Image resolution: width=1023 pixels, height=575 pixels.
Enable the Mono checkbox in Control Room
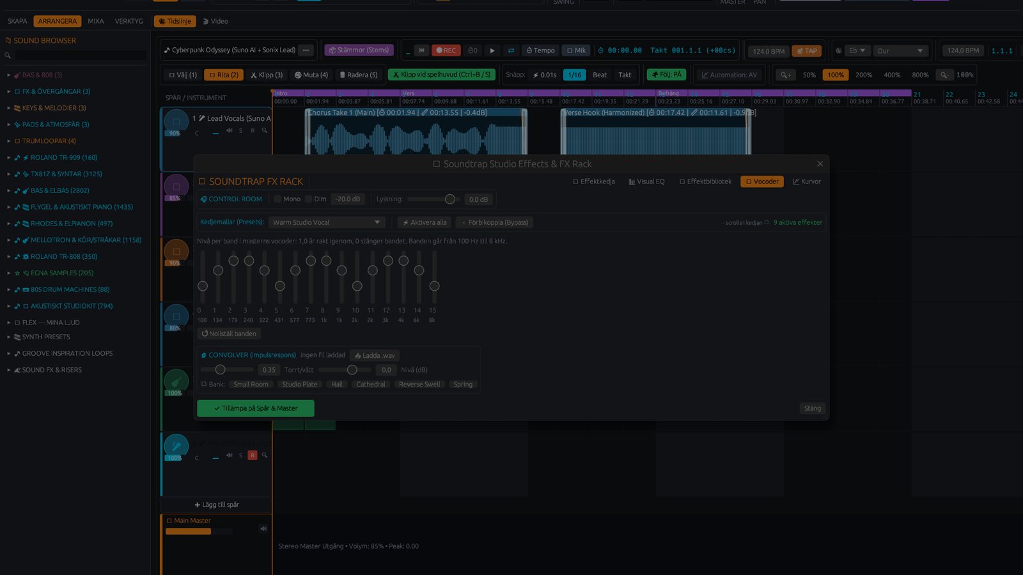click(277, 199)
